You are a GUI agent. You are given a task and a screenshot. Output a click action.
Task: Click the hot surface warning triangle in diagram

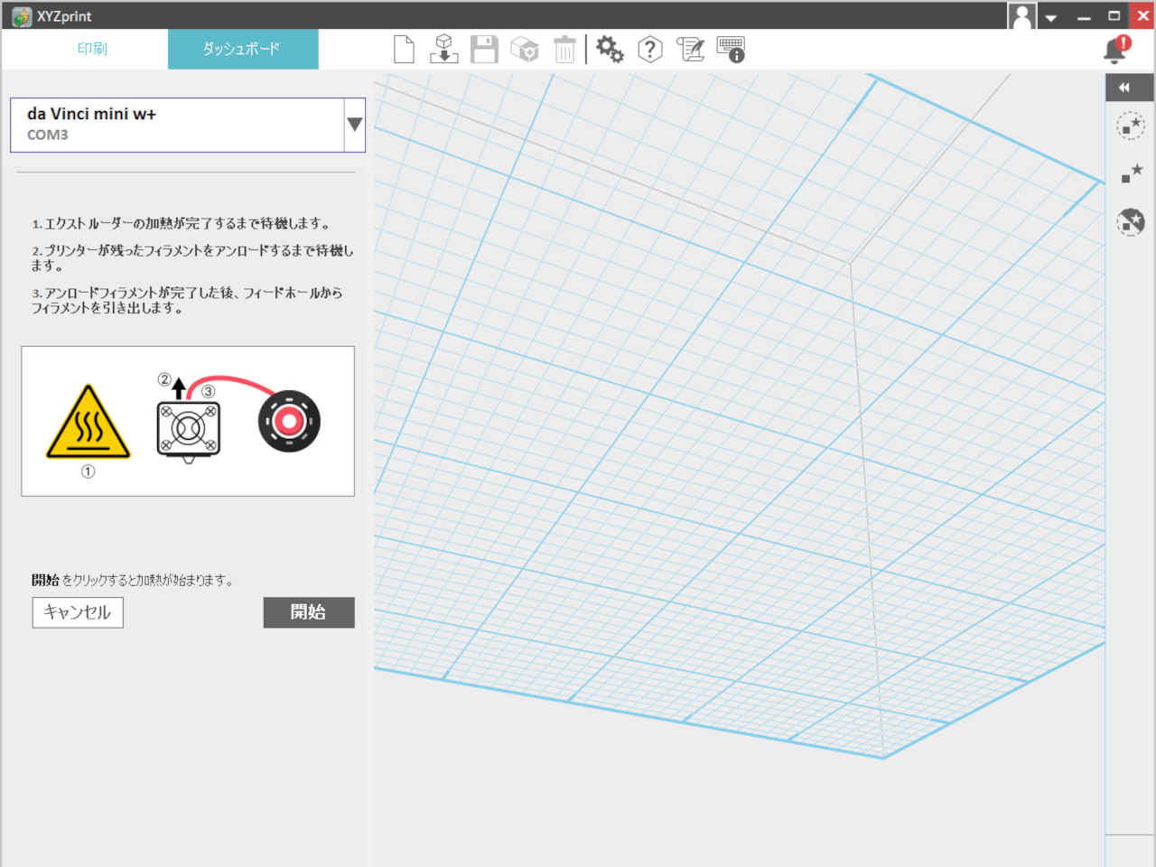(x=88, y=423)
